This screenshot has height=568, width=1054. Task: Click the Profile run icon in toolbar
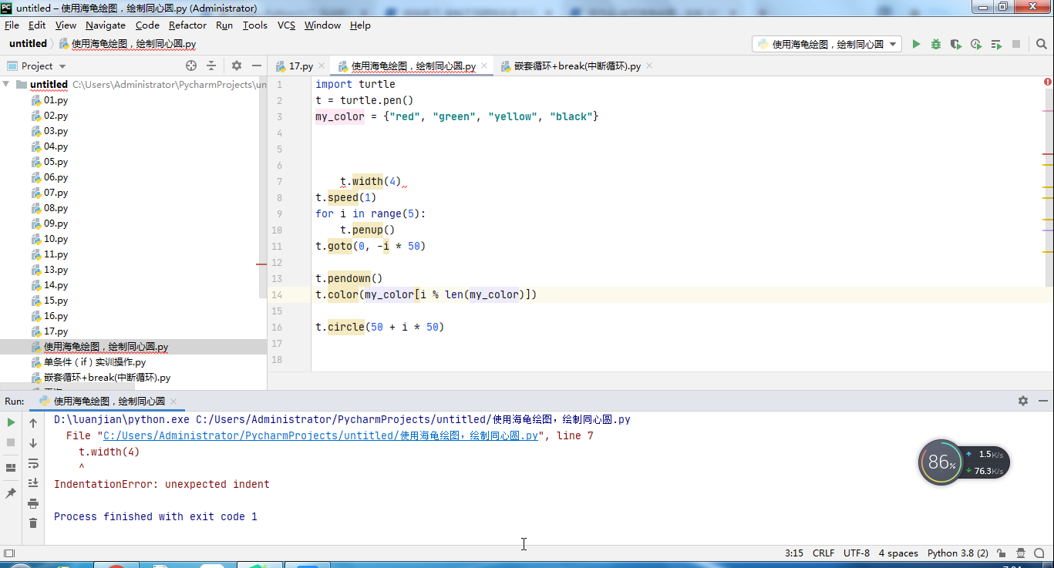click(x=976, y=45)
